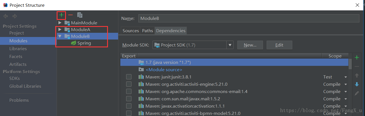Navigate back with left arrow icon
Viewport: 365px width, 116px height.
click(6, 16)
